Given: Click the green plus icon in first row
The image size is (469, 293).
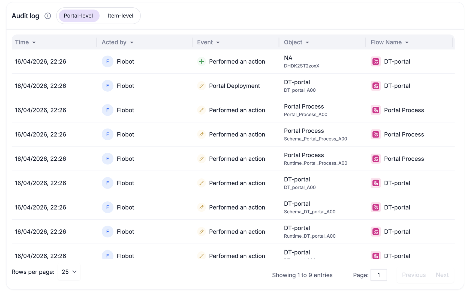Looking at the screenshot, I should click(201, 62).
